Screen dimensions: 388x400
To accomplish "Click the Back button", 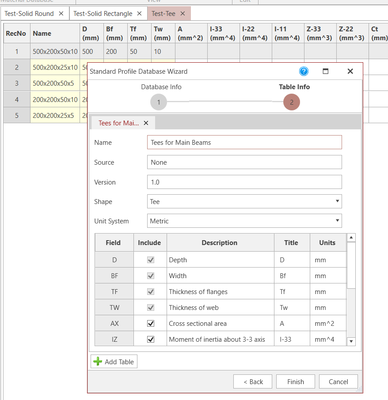I will click(253, 381).
